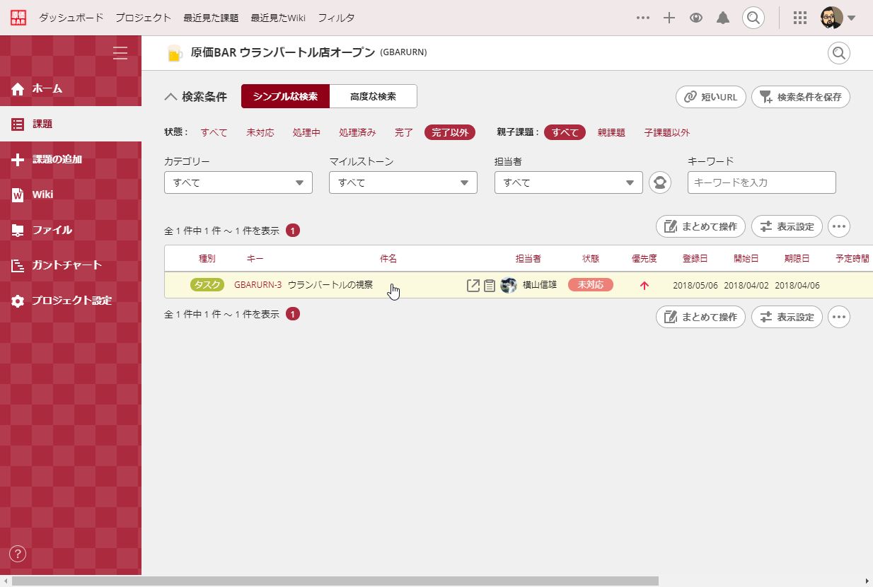Open the カテゴリー dropdown
Viewport: 873px width, 587px height.
click(238, 182)
